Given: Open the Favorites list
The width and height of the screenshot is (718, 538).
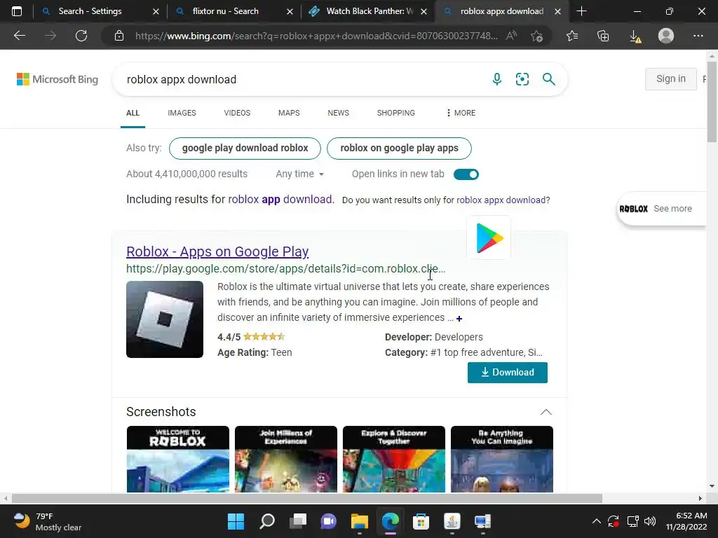Looking at the screenshot, I should pyautogui.click(x=572, y=36).
